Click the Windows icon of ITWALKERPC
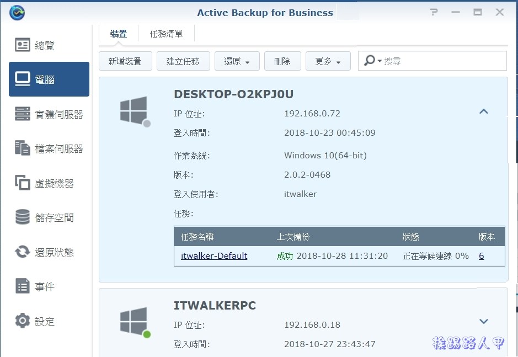 point(135,322)
